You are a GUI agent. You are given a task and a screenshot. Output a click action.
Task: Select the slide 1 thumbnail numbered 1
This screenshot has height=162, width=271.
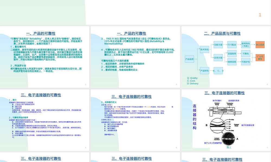(x=135, y=12)
